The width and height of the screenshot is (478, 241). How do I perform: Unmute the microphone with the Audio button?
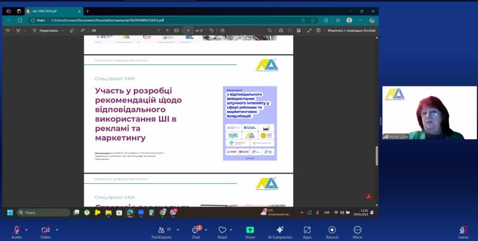coord(16,230)
